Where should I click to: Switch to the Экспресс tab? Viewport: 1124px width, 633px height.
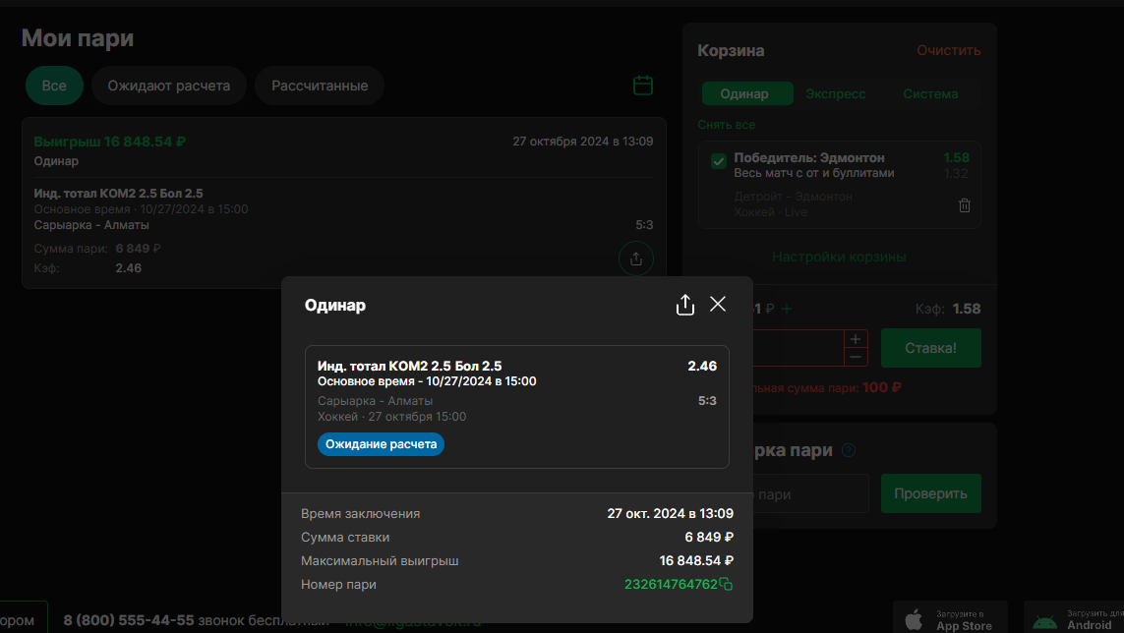pos(836,93)
